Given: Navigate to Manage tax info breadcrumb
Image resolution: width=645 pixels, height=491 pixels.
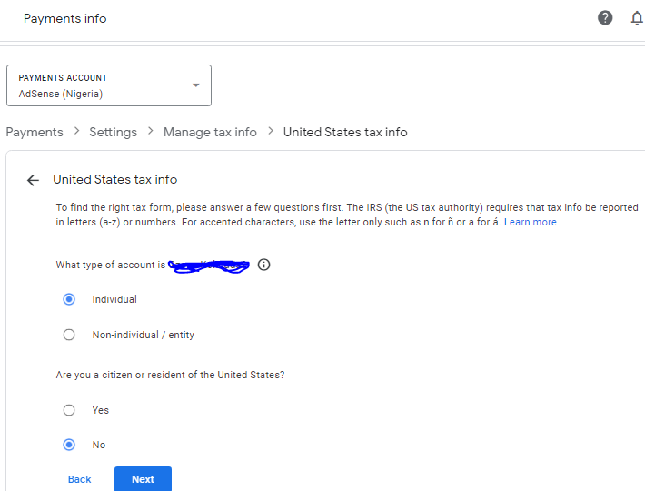Looking at the screenshot, I should tap(210, 132).
